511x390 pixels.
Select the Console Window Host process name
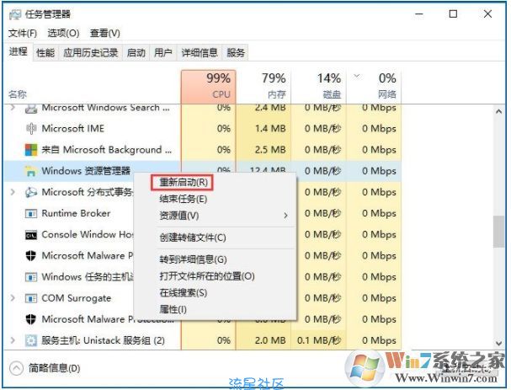point(88,234)
